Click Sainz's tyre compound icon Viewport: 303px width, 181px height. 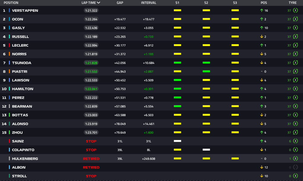pyautogui.click(x=296, y=141)
